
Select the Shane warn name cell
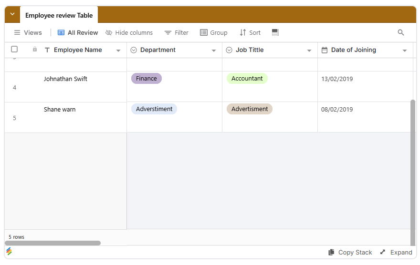[x=66, y=117]
